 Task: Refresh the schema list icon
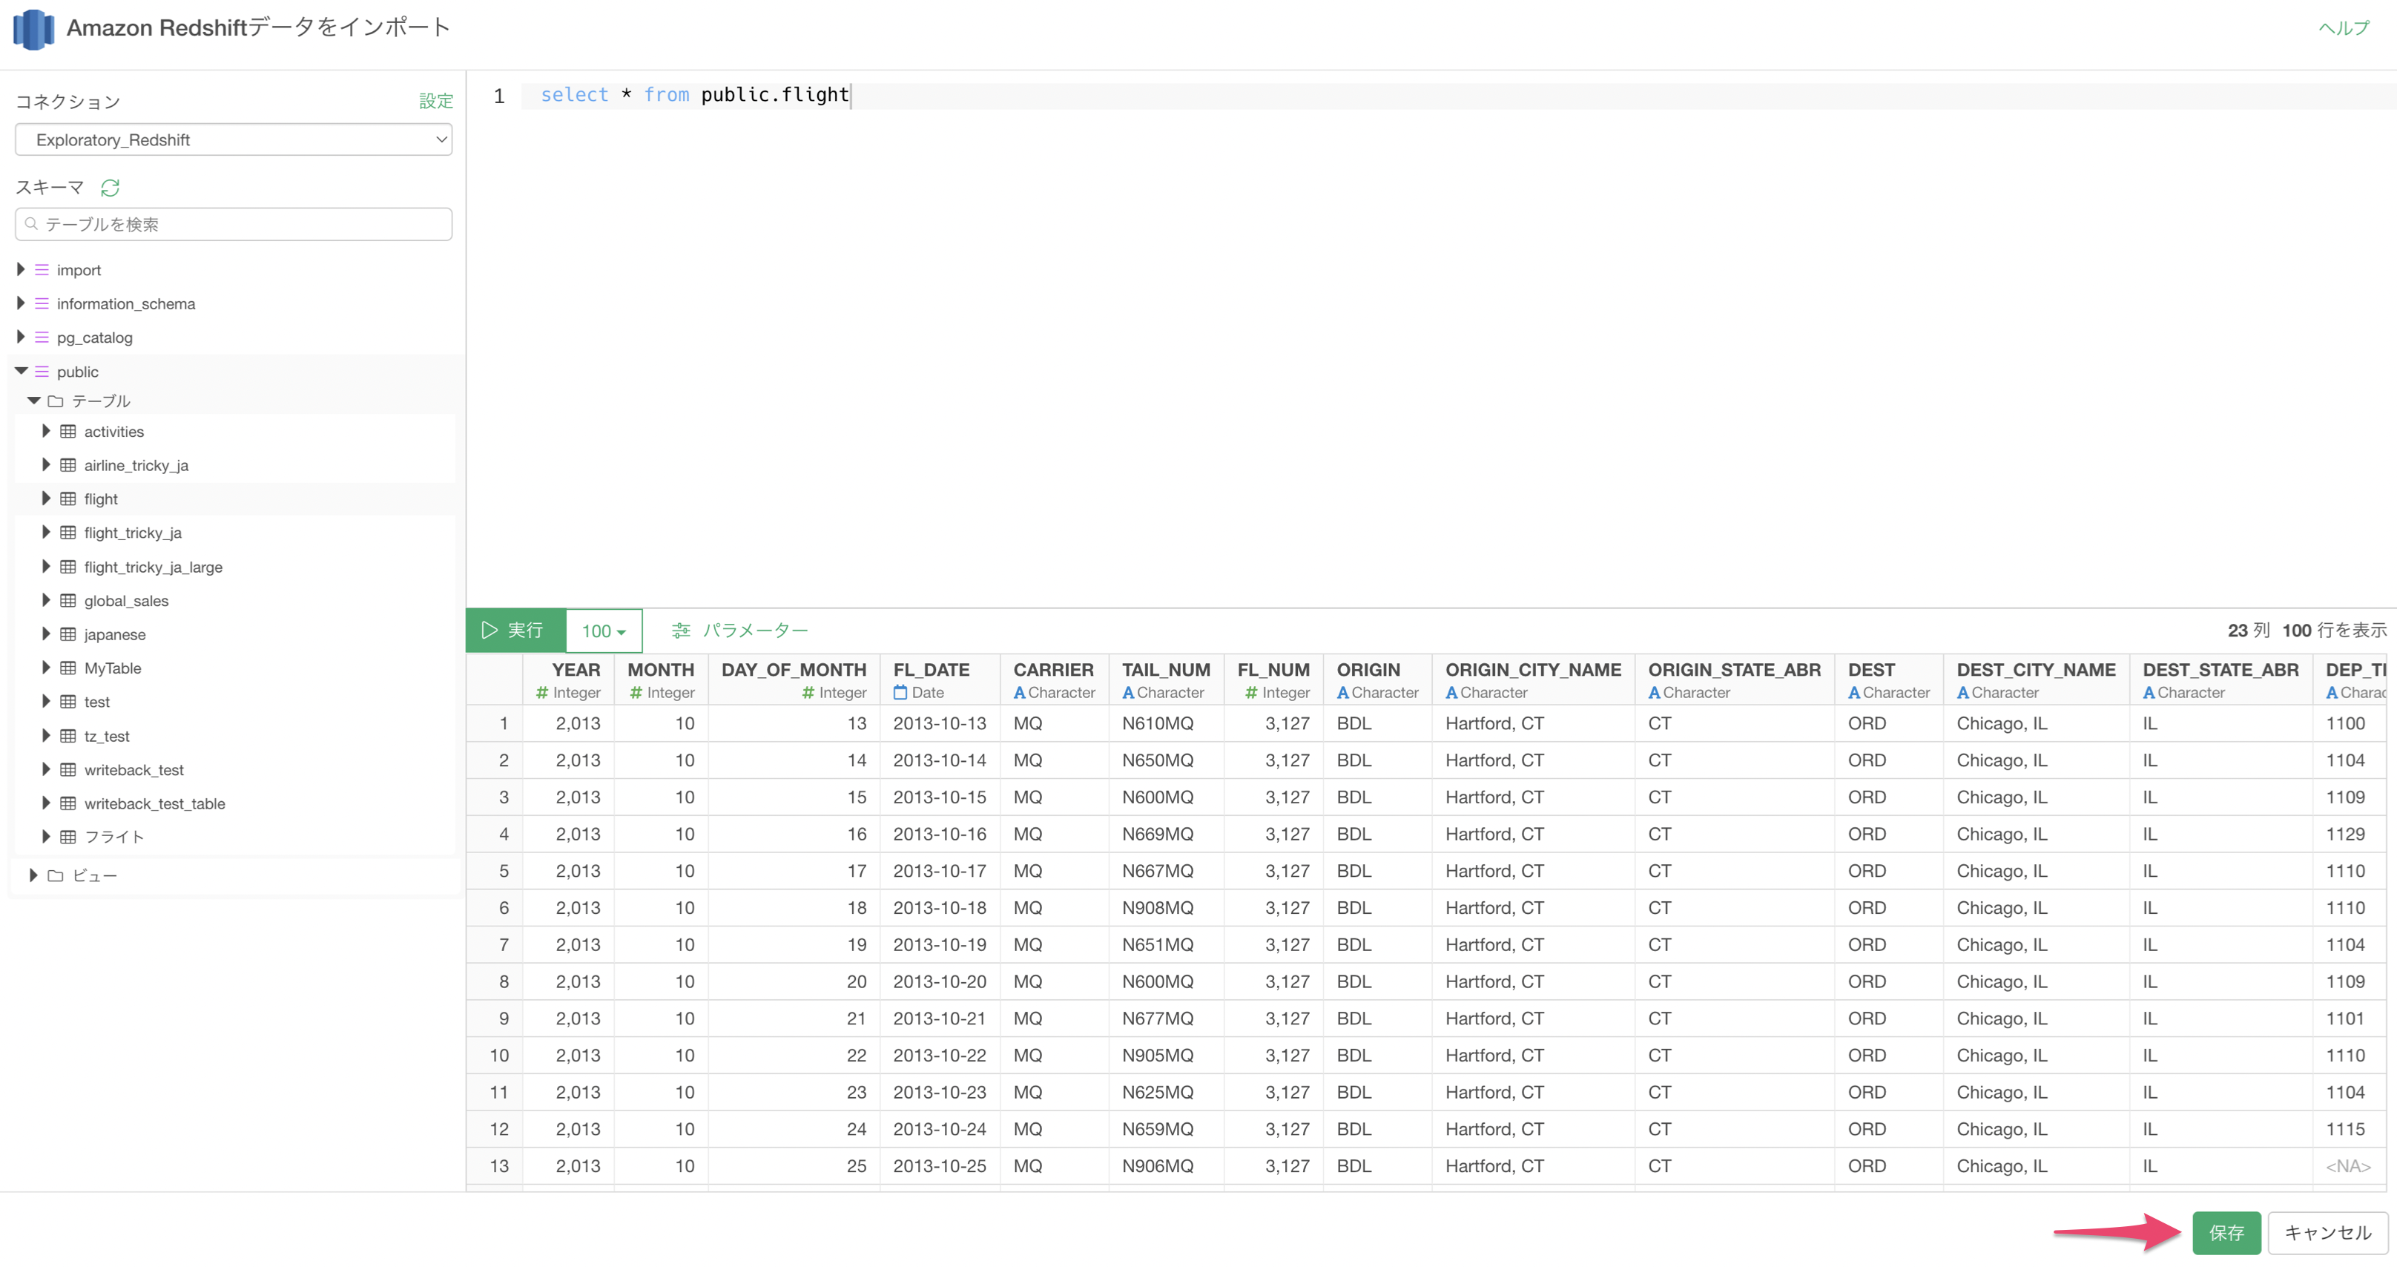[110, 188]
